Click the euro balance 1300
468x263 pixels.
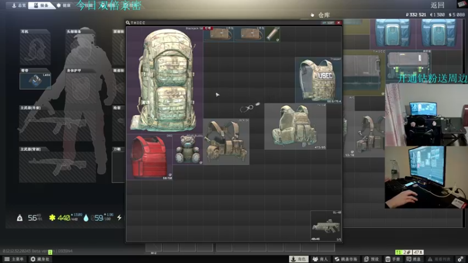coord(437,15)
